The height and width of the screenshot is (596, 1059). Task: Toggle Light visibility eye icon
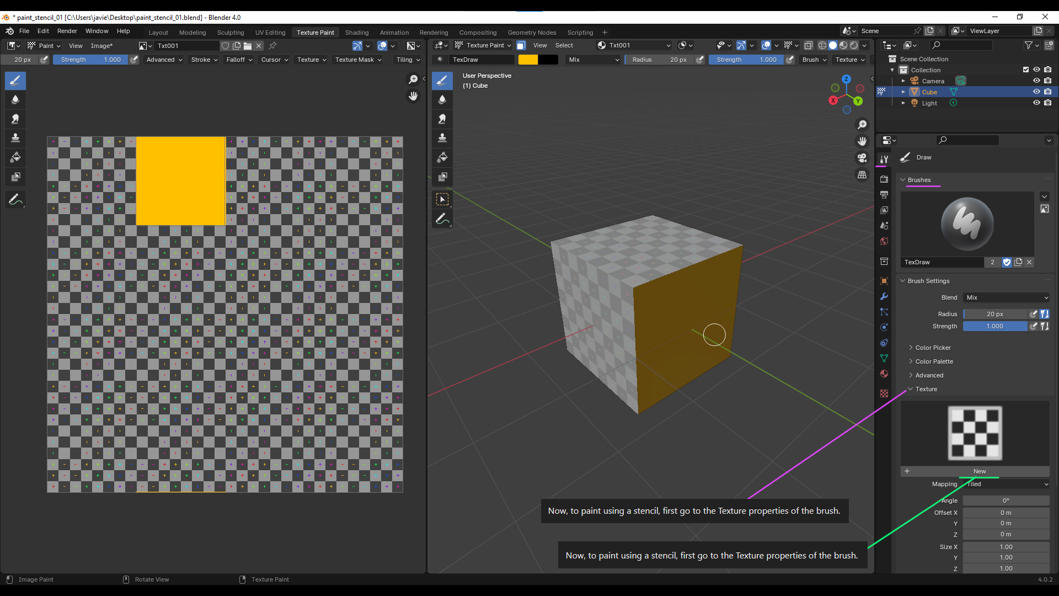[x=1036, y=103]
